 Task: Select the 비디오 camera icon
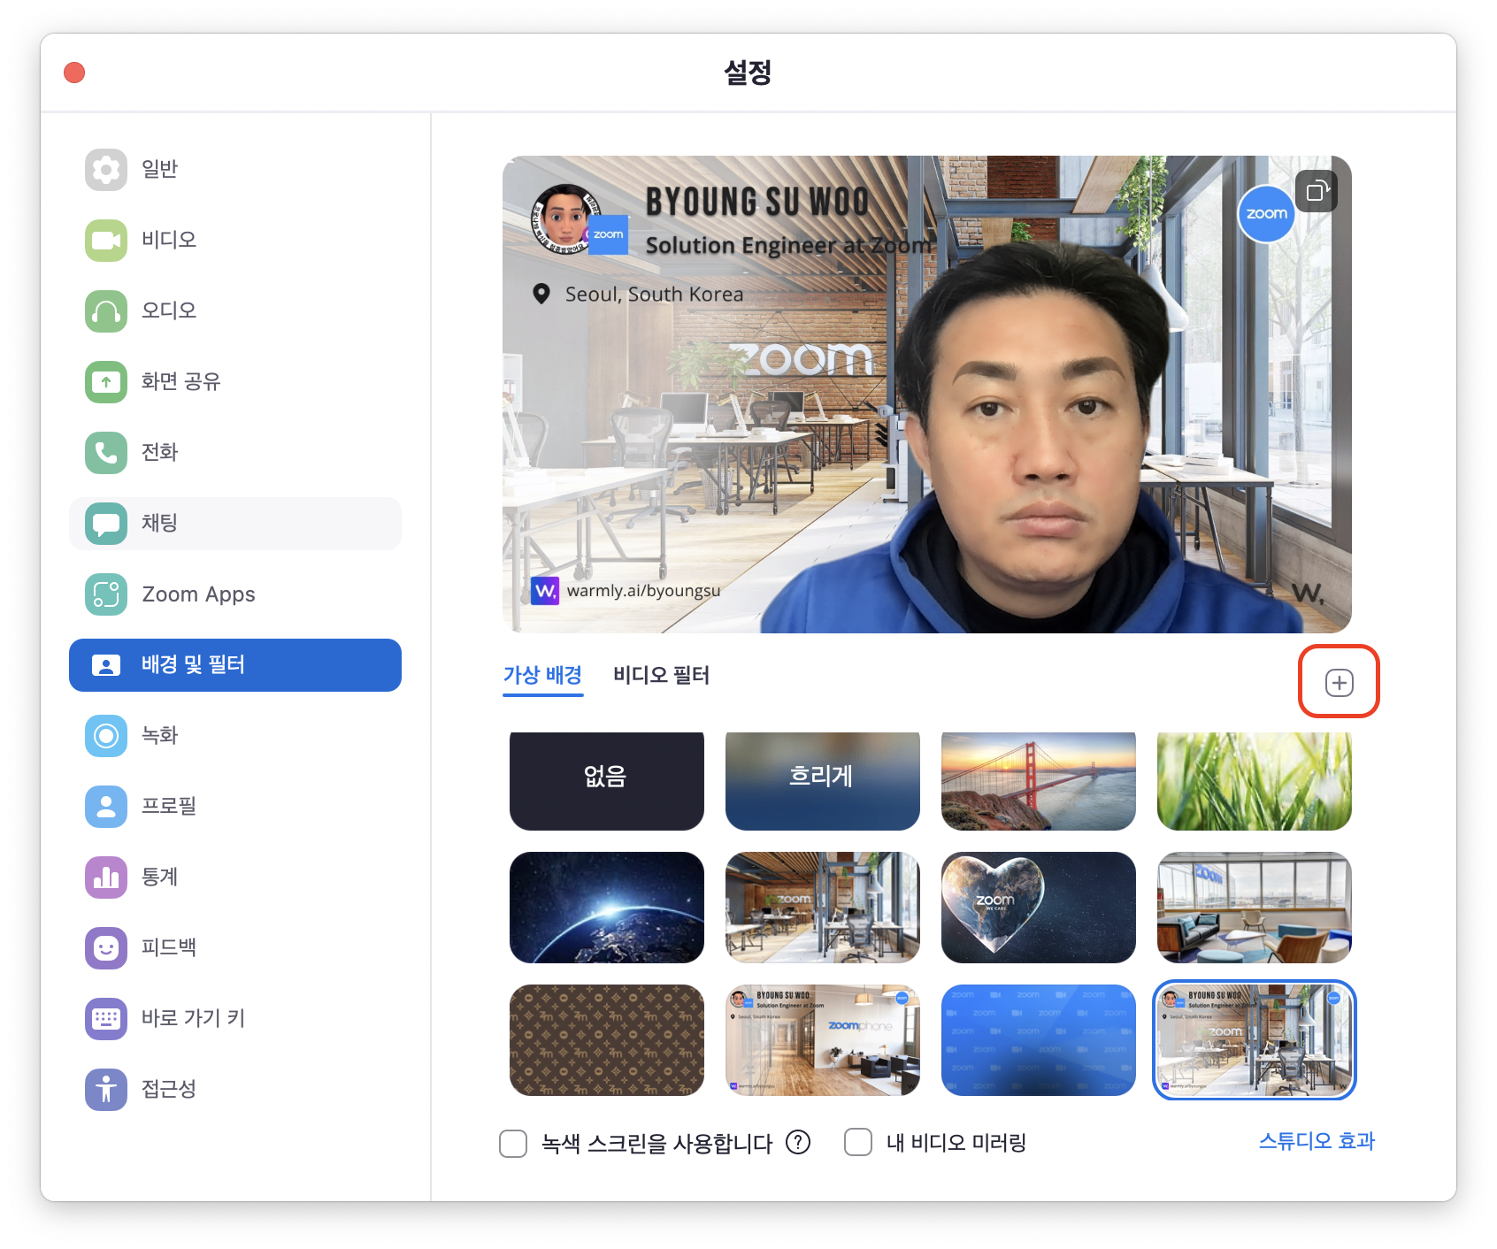(106, 240)
